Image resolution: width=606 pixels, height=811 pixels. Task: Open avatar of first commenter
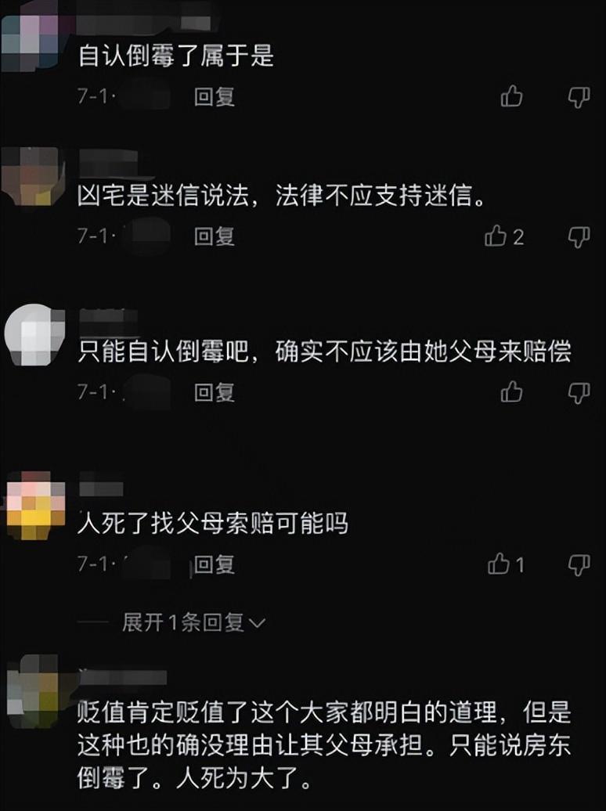[32, 42]
